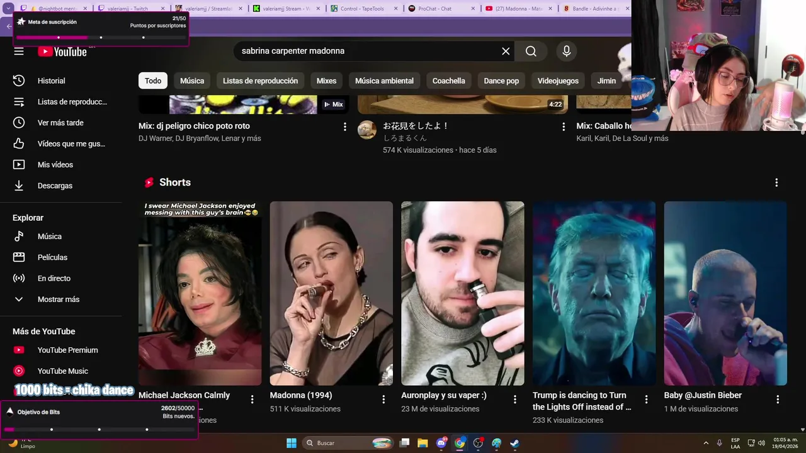This screenshot has height=453, width=806.
Task: Open the Japanese video's channel avatar
Action: [x=367, y=130]
